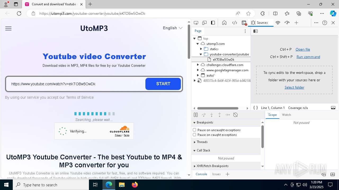Open the English language dropdown
Screen dimensions: 339x190
coord(173,28)
